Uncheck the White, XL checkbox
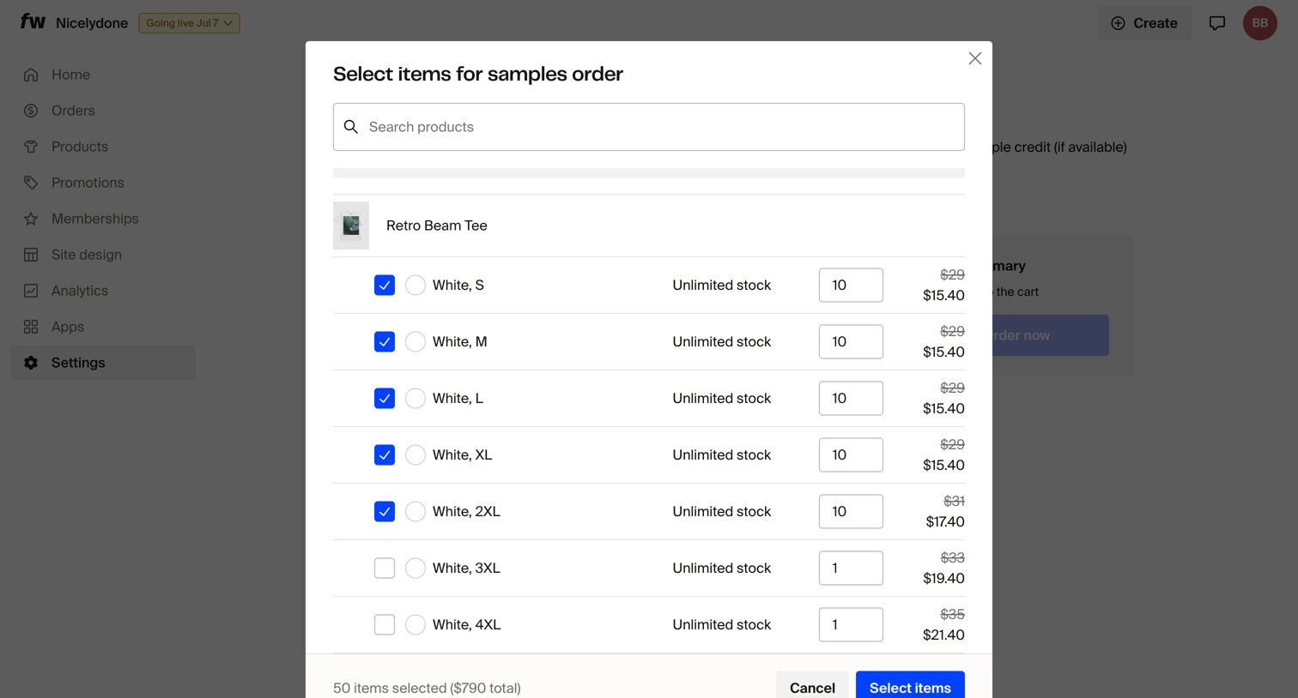Screen dimensions: 1298x698 click(x=385, y=454)
